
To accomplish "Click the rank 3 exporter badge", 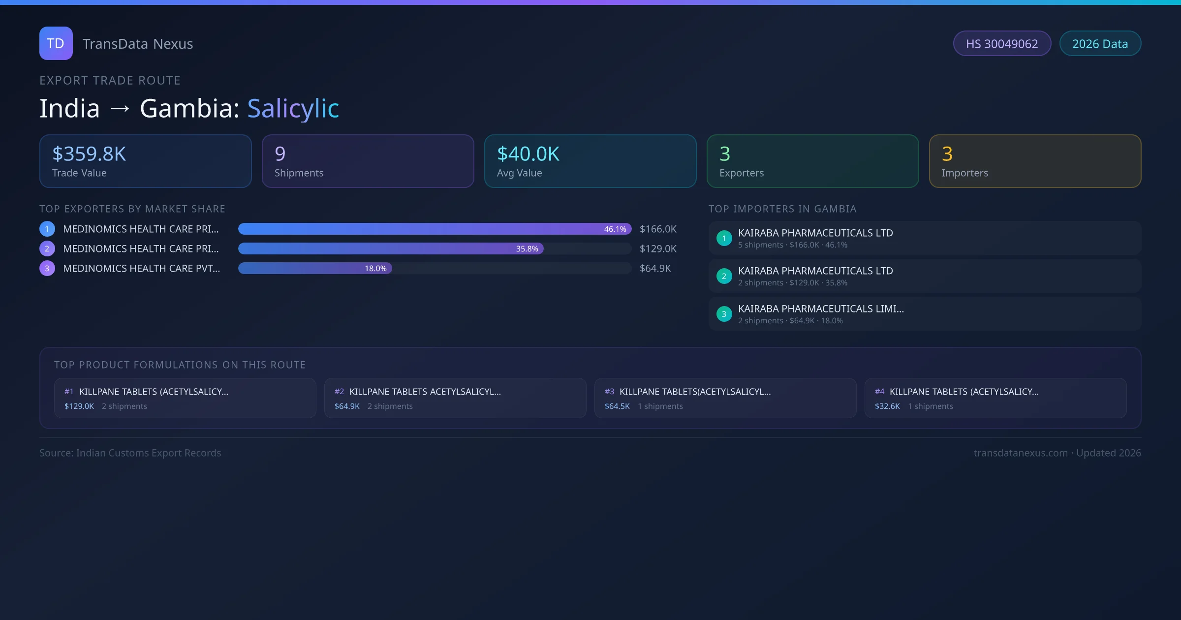I will [47, 268].
